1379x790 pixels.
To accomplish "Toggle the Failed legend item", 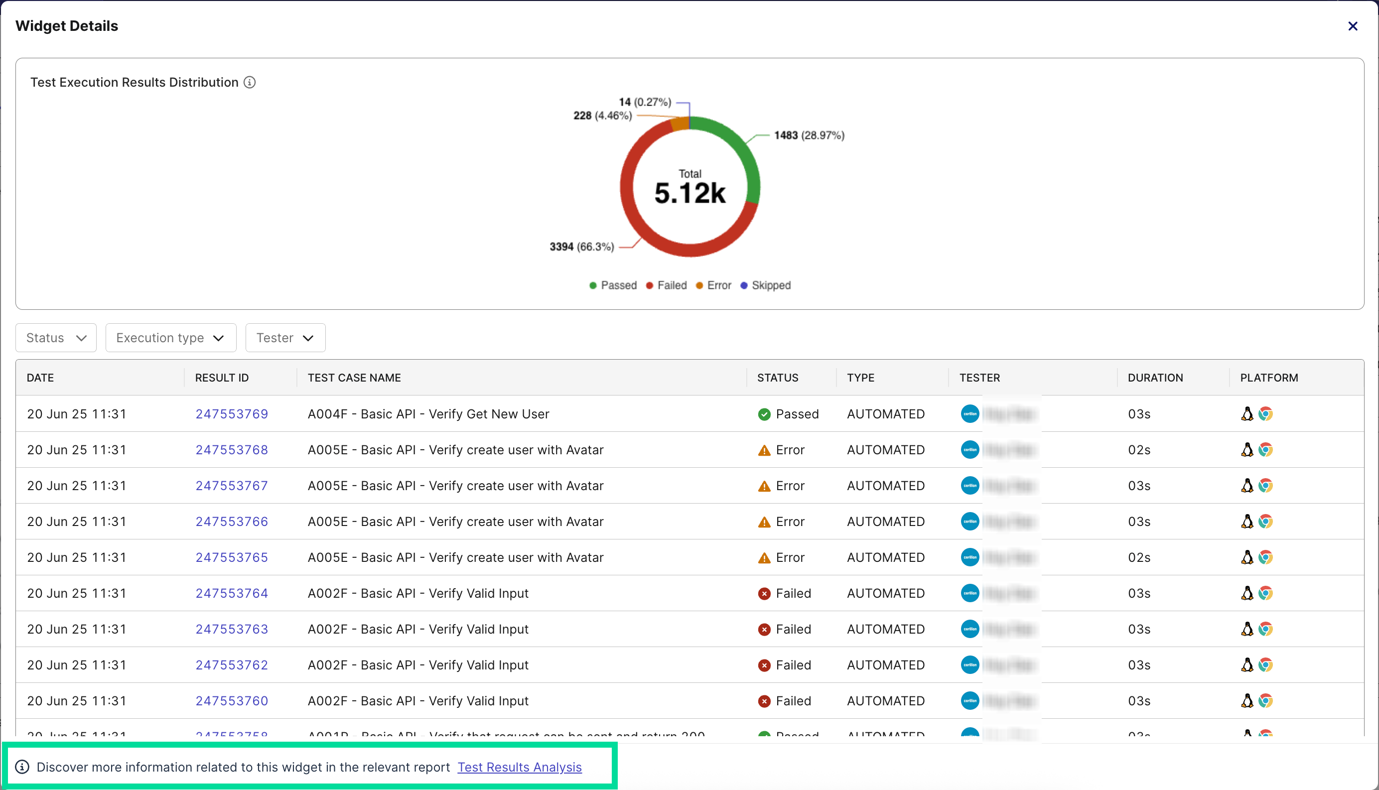I will (666, 285).
